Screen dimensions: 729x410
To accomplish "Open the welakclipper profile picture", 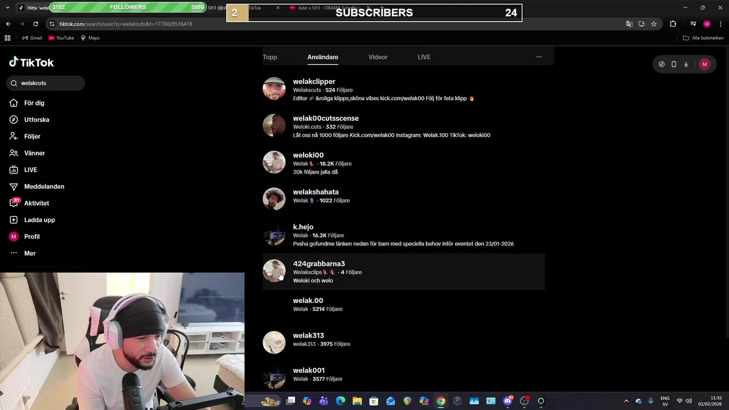I will coord(274,89).
